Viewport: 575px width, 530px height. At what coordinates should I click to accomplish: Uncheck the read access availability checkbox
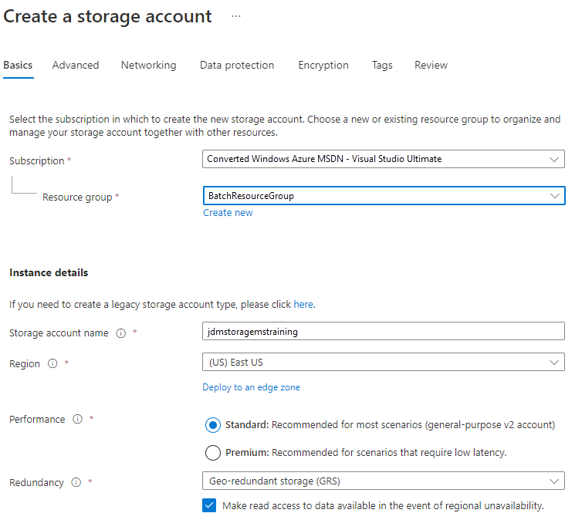click(209, 505)
